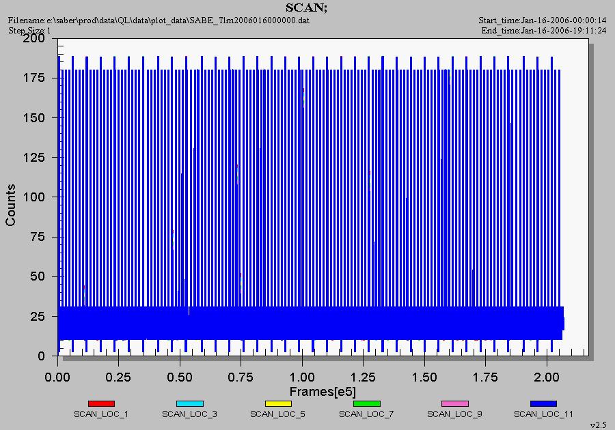This screenshot has height=430, width=615.
Task: Select the SCAN_LOC_1 legend label
Action: point(101,414)
